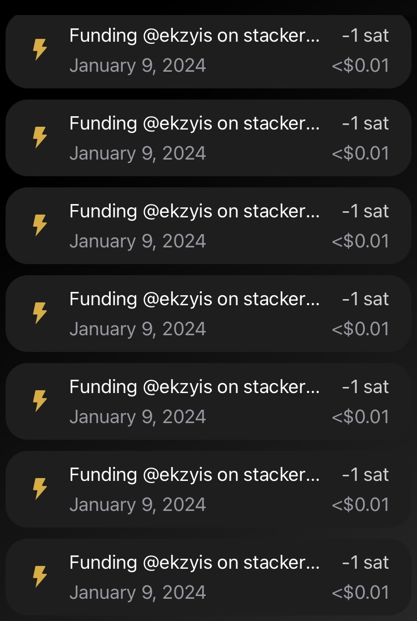Click the "-1 sat" amount in the third row

click(365, 211)
